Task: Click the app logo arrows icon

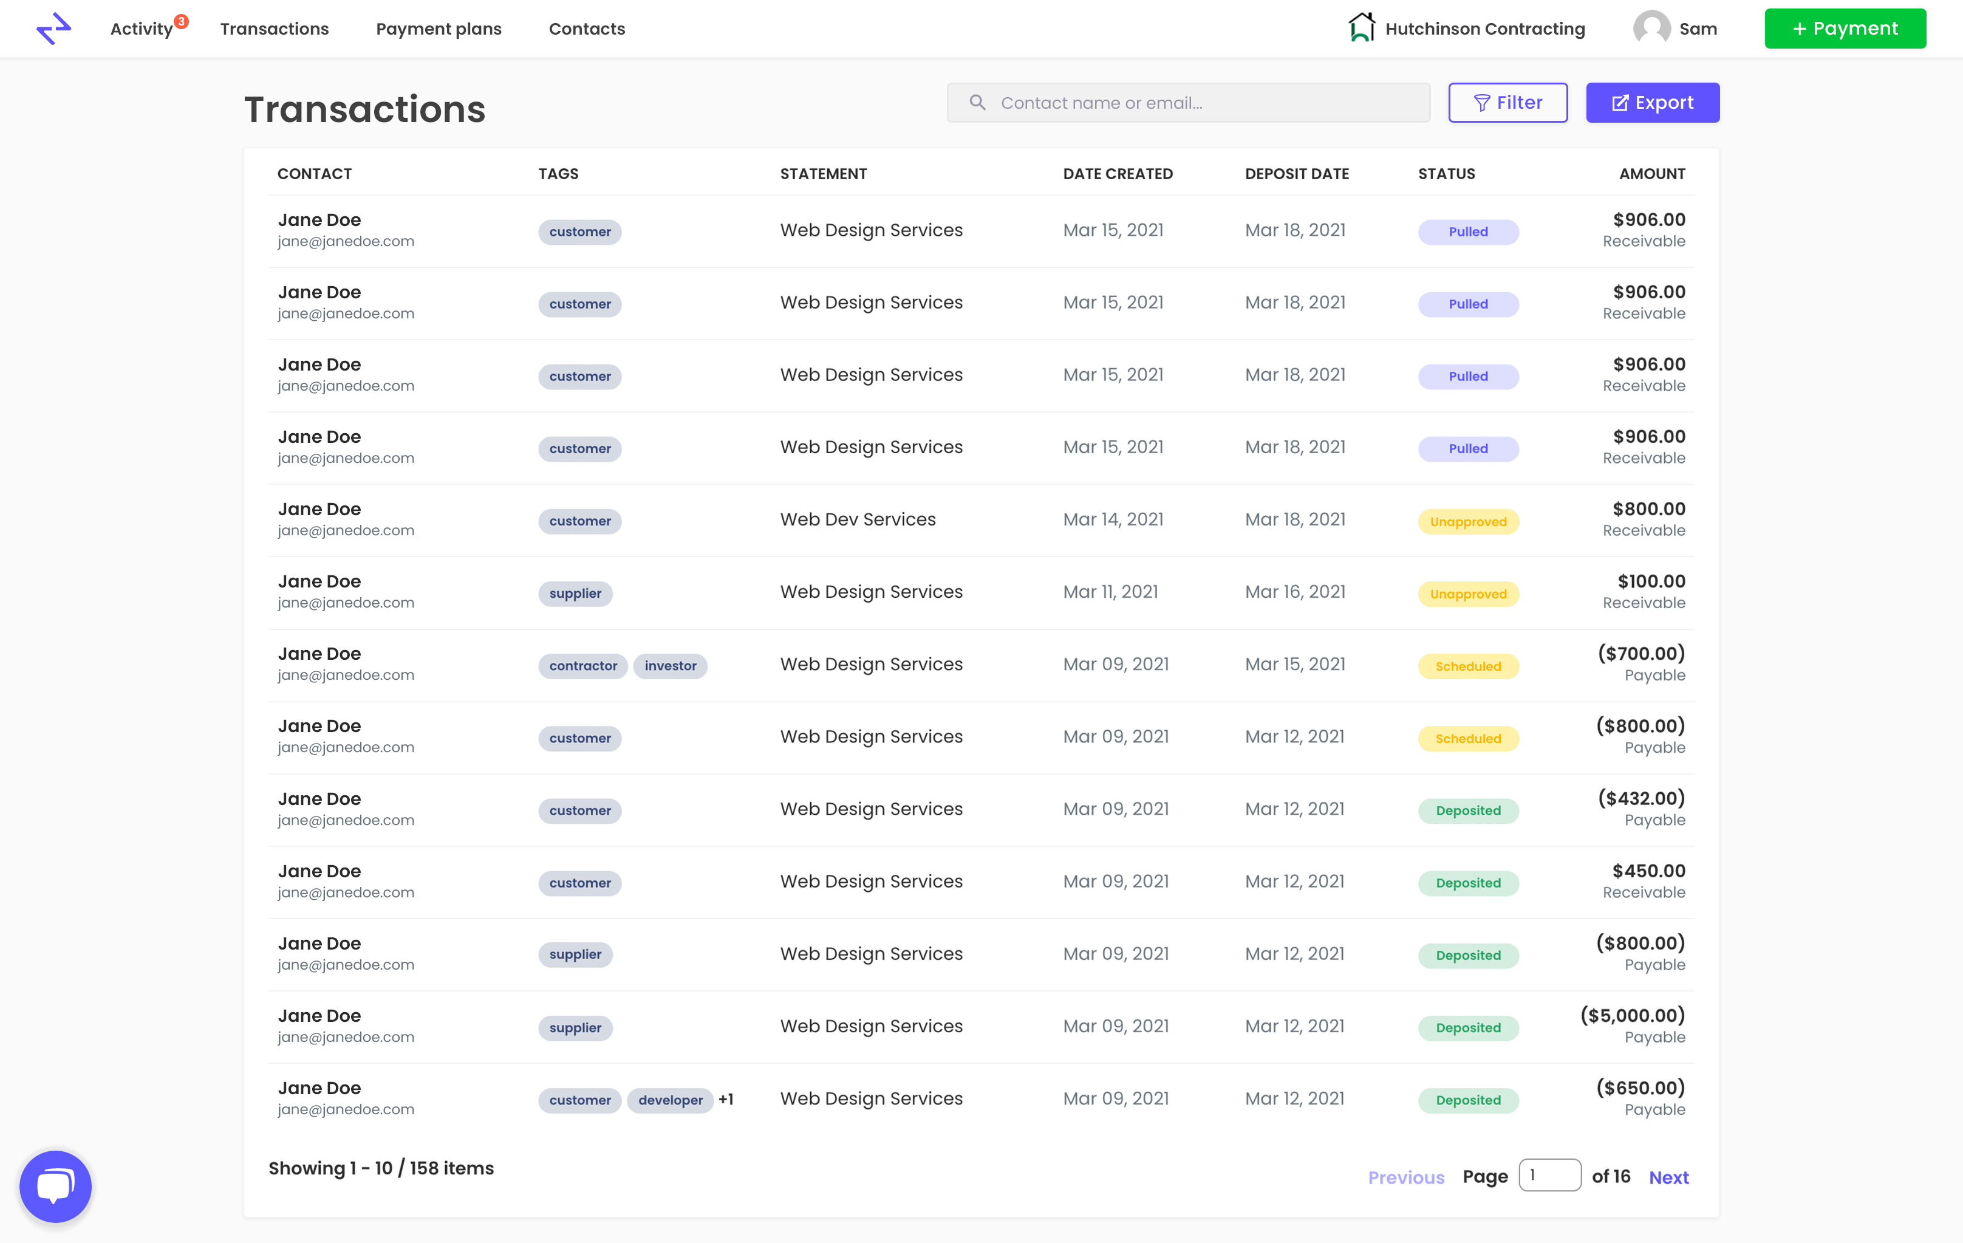Action: 54,29
